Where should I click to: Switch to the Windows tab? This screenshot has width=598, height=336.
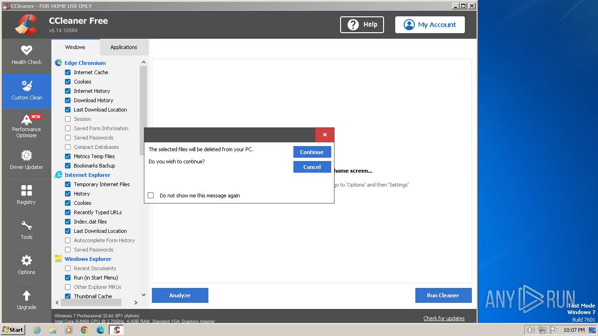(x=75, y=47)
